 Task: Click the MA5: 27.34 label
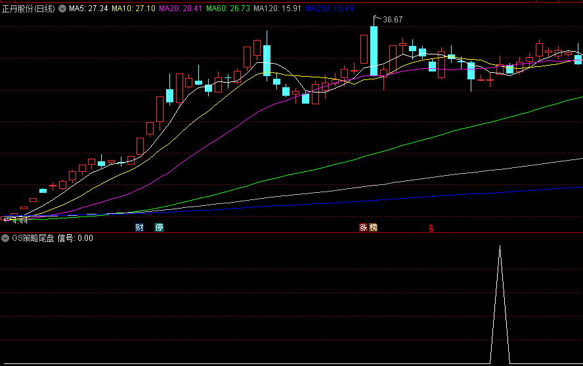coord(89,9)
